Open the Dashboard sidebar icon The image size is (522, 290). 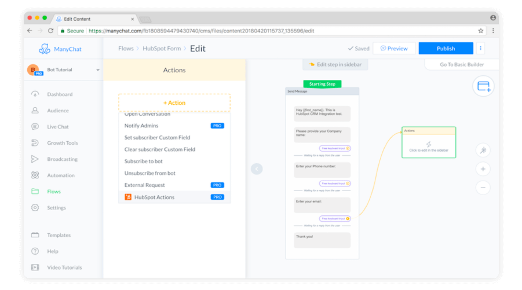click(35, 94)
